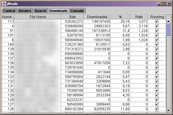Select downloaded value 411648
This screenshot has height=115, width=173.
pos(97,72)
